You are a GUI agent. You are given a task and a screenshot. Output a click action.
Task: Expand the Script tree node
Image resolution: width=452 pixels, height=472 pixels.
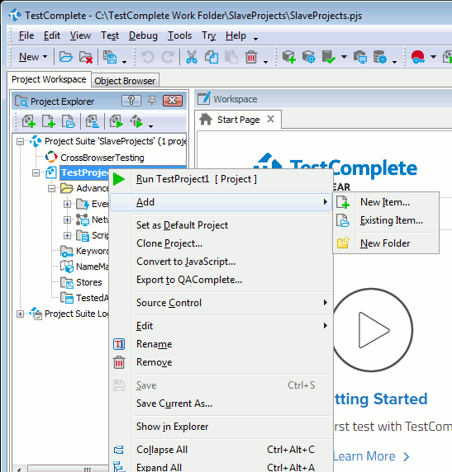(67, 235)
